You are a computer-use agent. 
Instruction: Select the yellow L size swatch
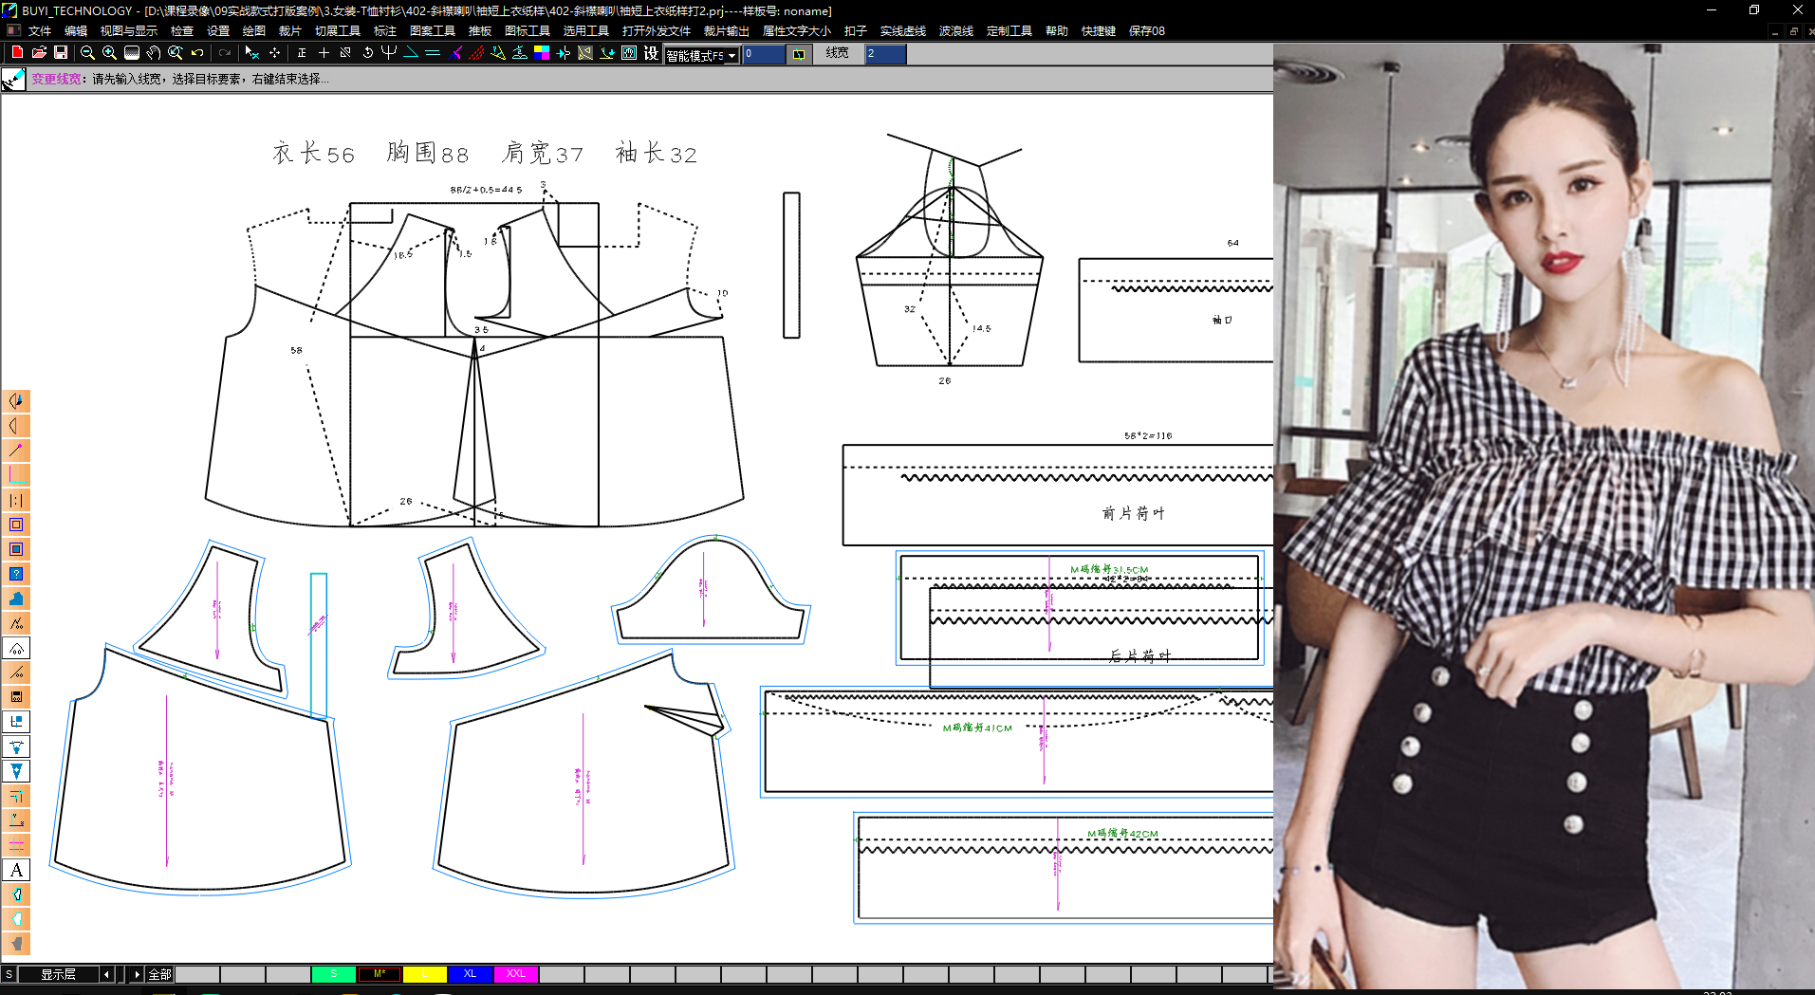[x=425, y=974]
